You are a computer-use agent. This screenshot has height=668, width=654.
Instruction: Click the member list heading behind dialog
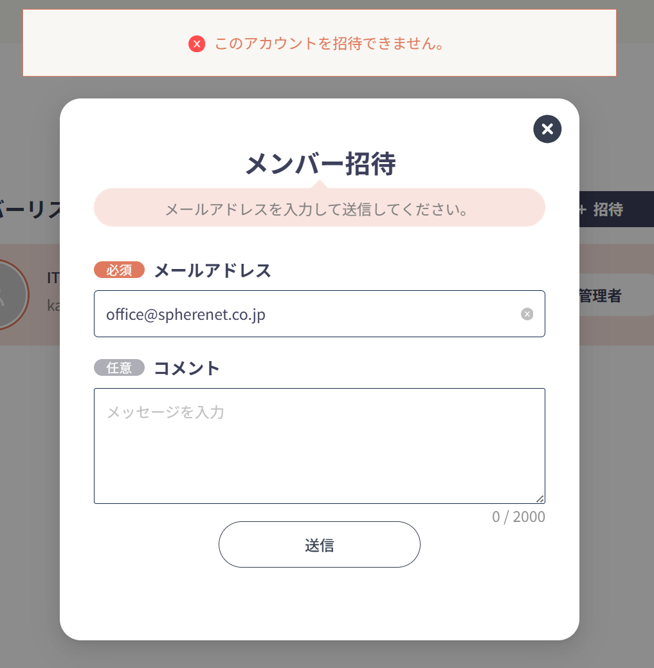click(x=30, y=209)
